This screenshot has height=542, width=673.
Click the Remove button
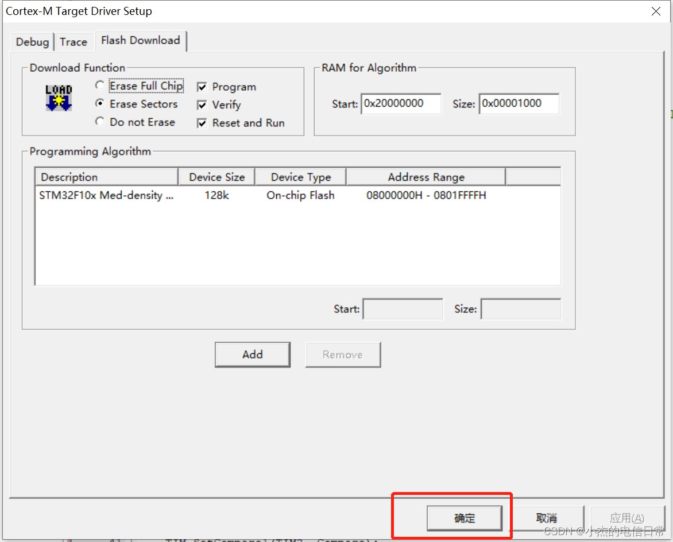(x=343, y=354)
